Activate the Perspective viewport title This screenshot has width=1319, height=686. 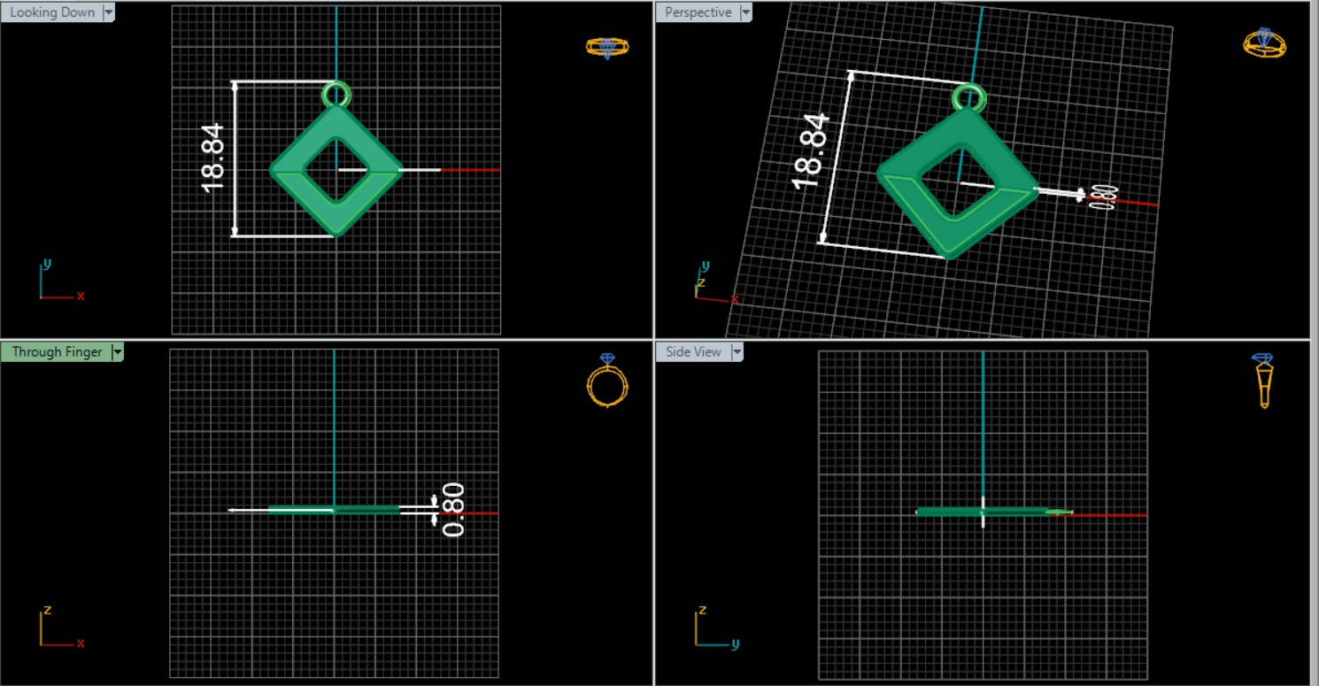698,12
